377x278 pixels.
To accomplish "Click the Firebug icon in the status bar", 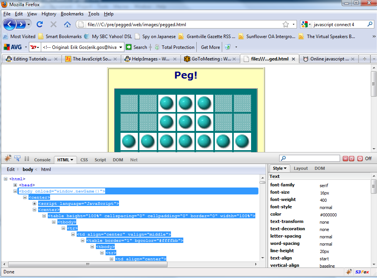I will [x=349, y=272].
